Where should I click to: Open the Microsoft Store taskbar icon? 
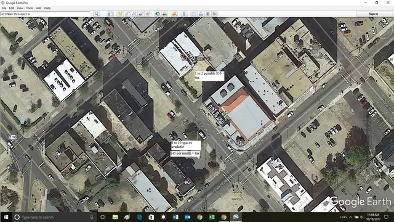(151, 217)
